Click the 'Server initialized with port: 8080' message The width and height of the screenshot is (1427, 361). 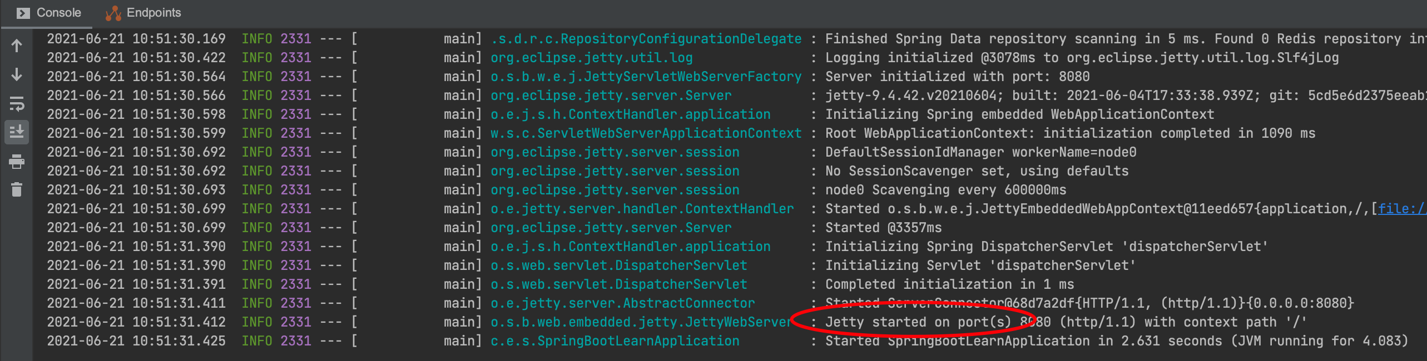pyautogui.click(x=958, y=77)
